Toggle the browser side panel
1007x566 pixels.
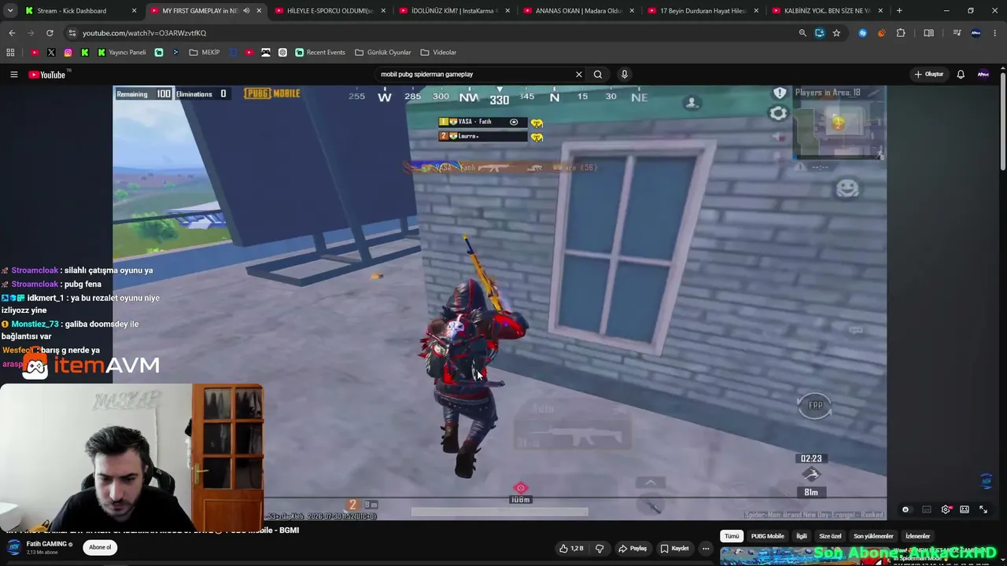coord(929,33)
